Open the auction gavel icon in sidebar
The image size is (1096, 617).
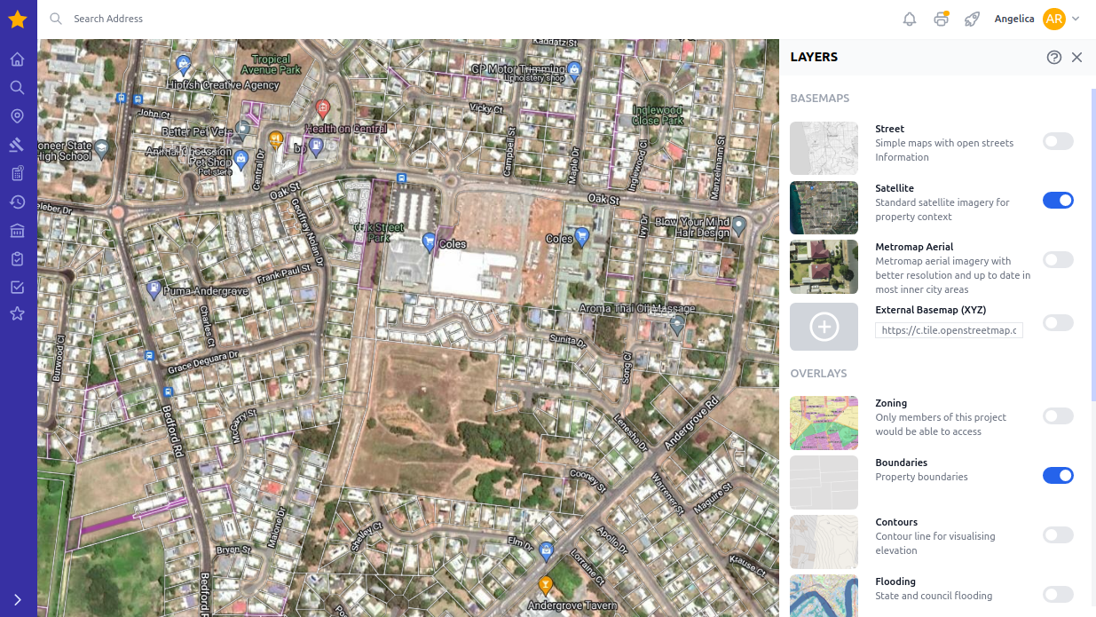(17, 145)
